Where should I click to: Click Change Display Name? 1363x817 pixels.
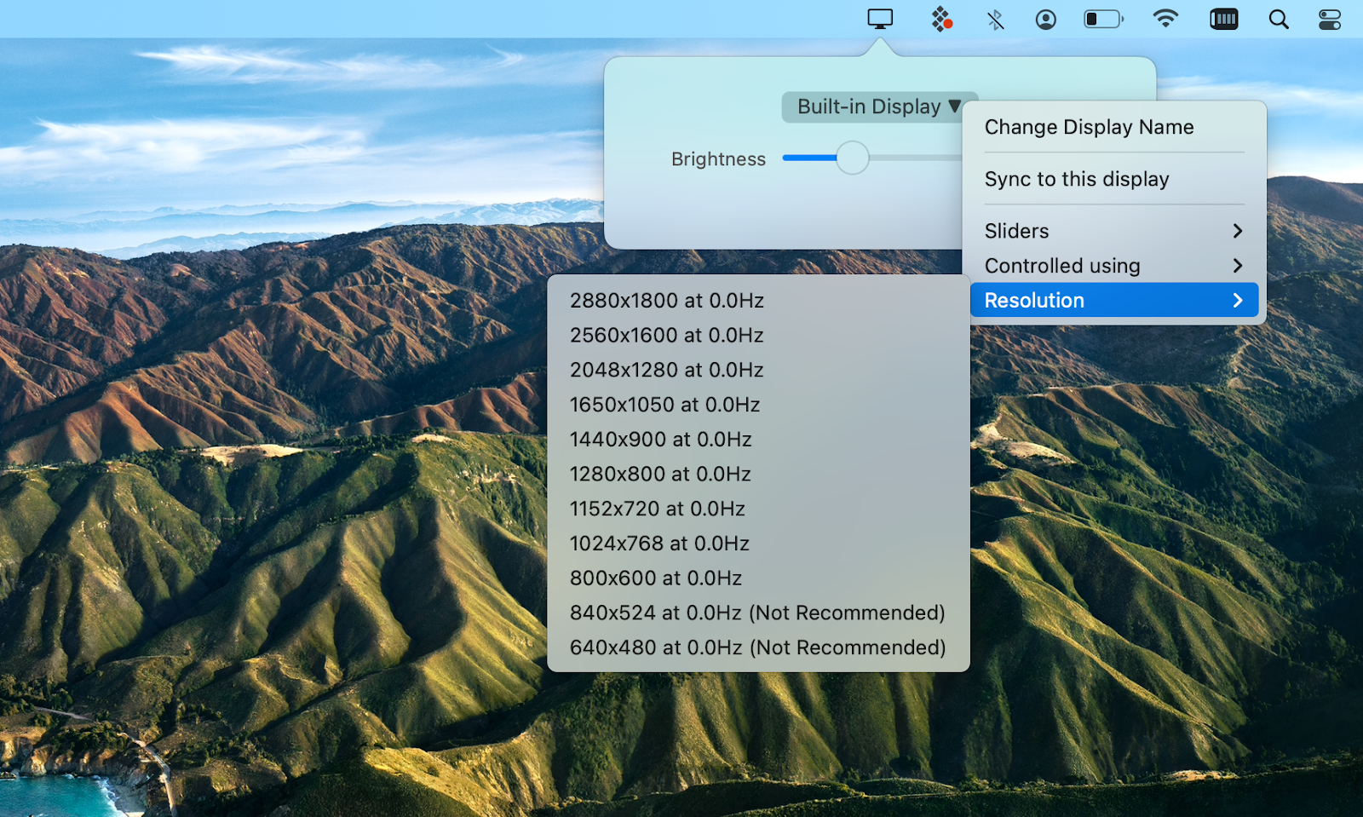pyautogui.click(x=1089, y=127)
